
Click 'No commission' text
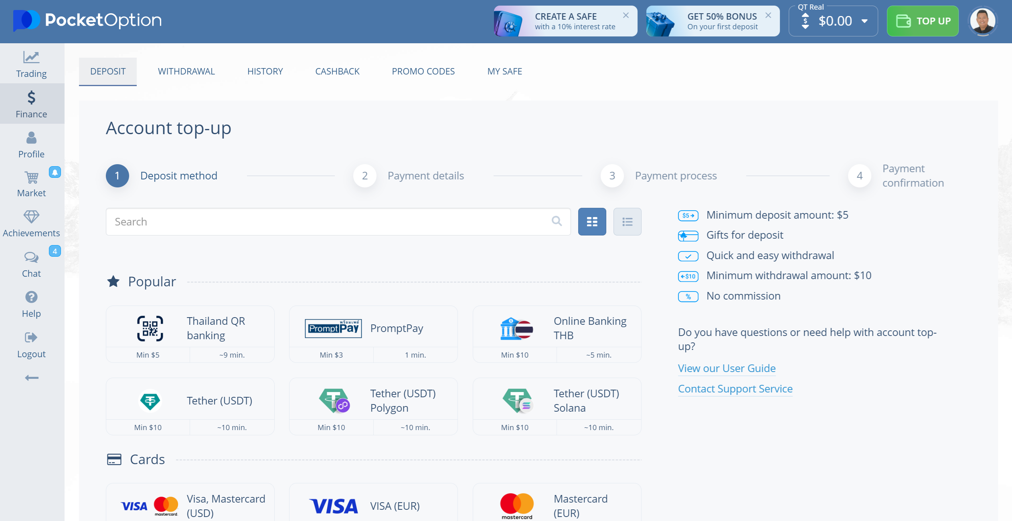tap(743, 296)
